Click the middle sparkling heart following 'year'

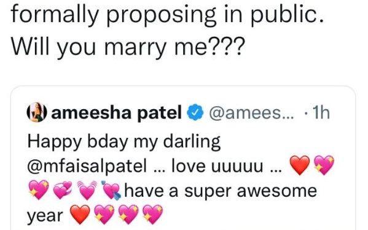tap(128, 214)
